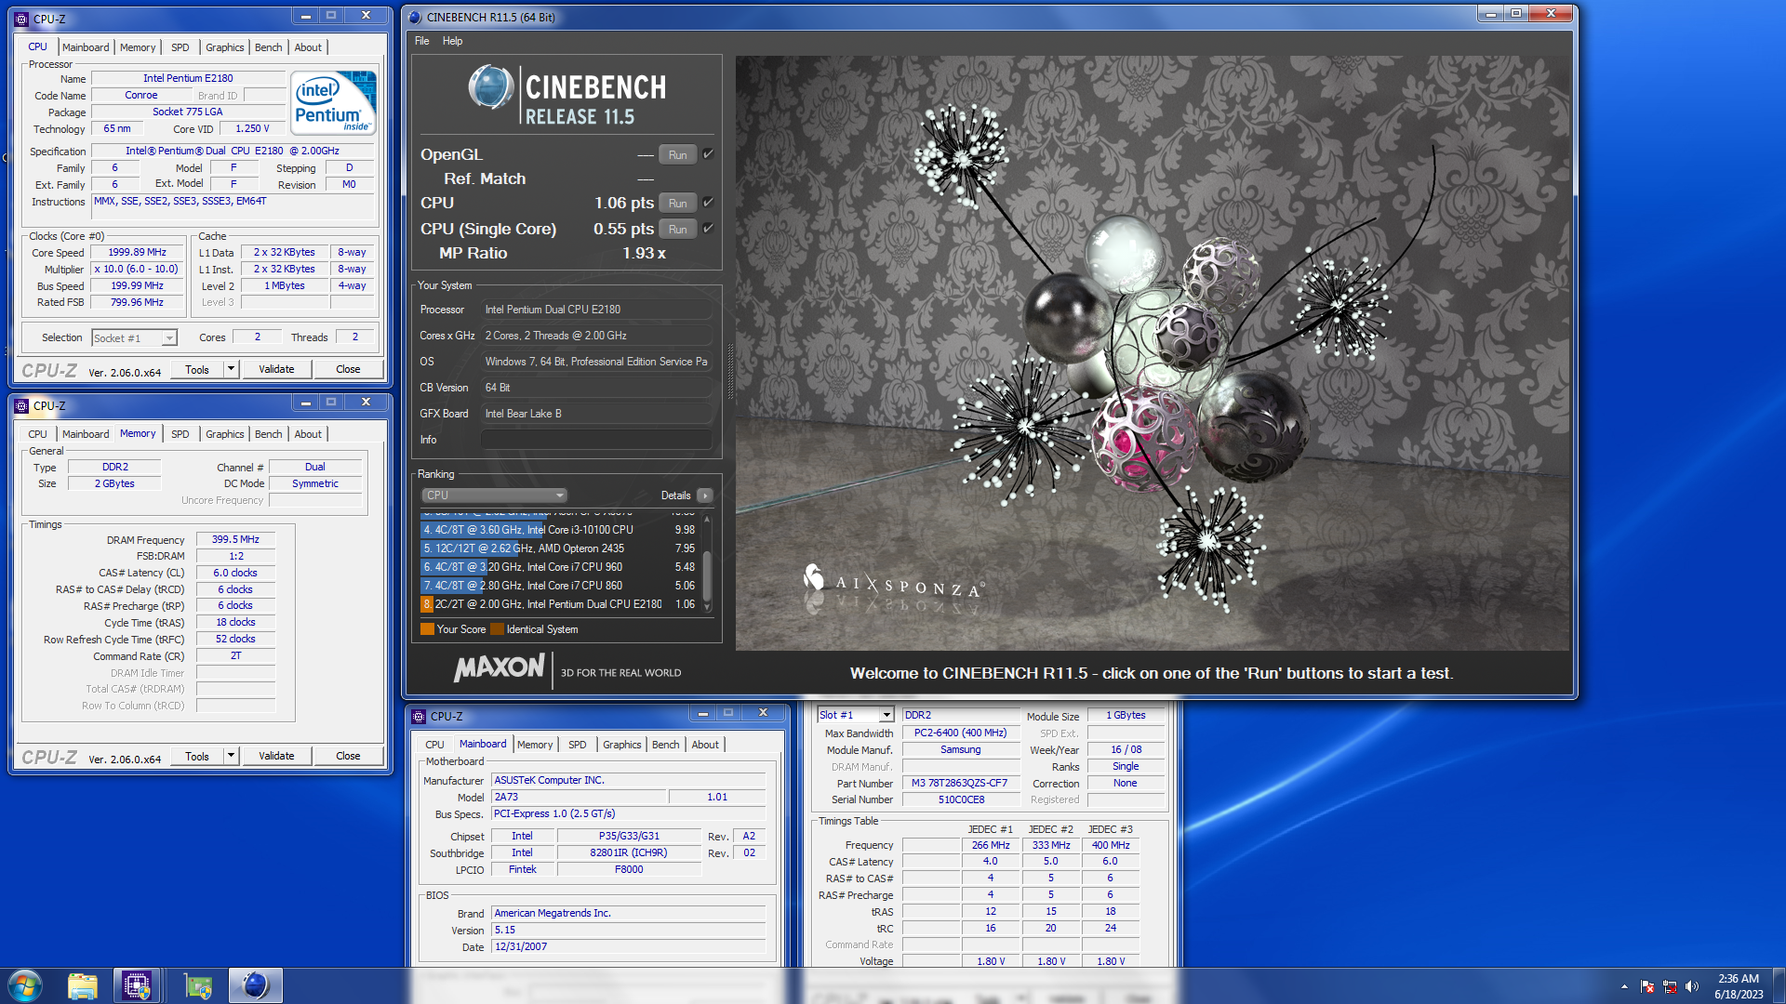Click the orange Your Score legend swatch
Screen dimensions: 1786x1004
pyautogui.click(x=427, y=629)
